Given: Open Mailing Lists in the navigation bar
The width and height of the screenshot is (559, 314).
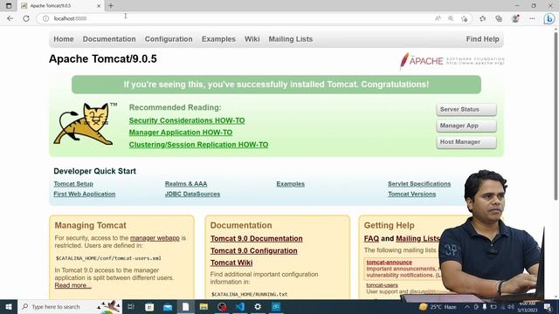Looking at the screenshot, I should (x=291, y=39).
